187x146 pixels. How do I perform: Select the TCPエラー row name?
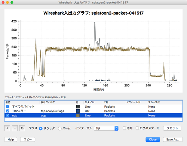point(19,111)
